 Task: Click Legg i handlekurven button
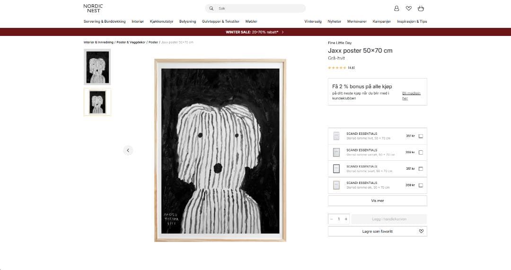(x=389, y=219)
